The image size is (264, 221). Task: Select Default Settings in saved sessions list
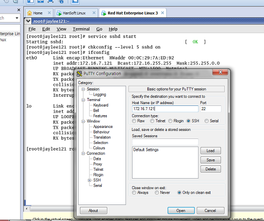point(146,150)
